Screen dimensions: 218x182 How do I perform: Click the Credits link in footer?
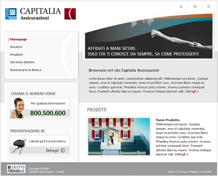(60, 172)
